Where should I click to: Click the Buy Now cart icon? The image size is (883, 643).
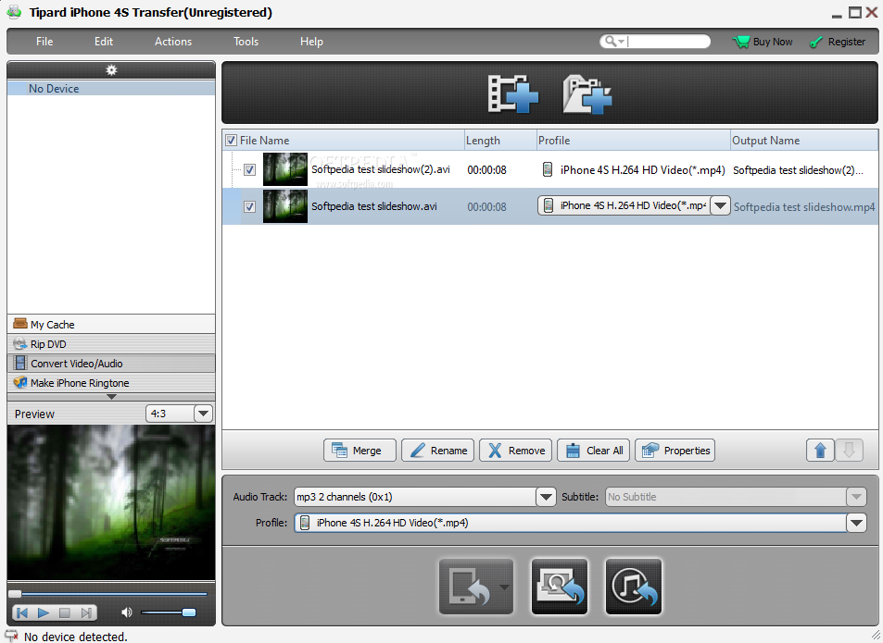741,42
